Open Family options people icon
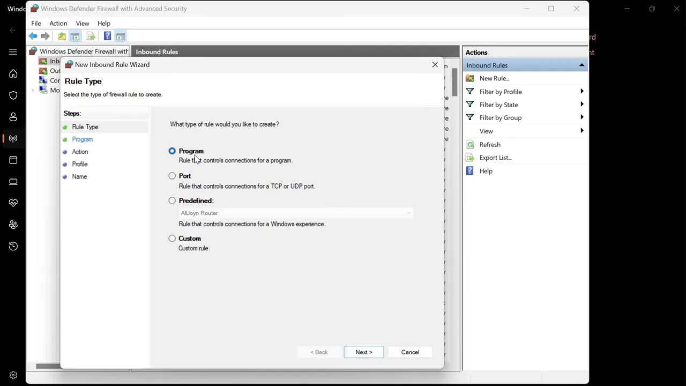 [x=13, y=225]
